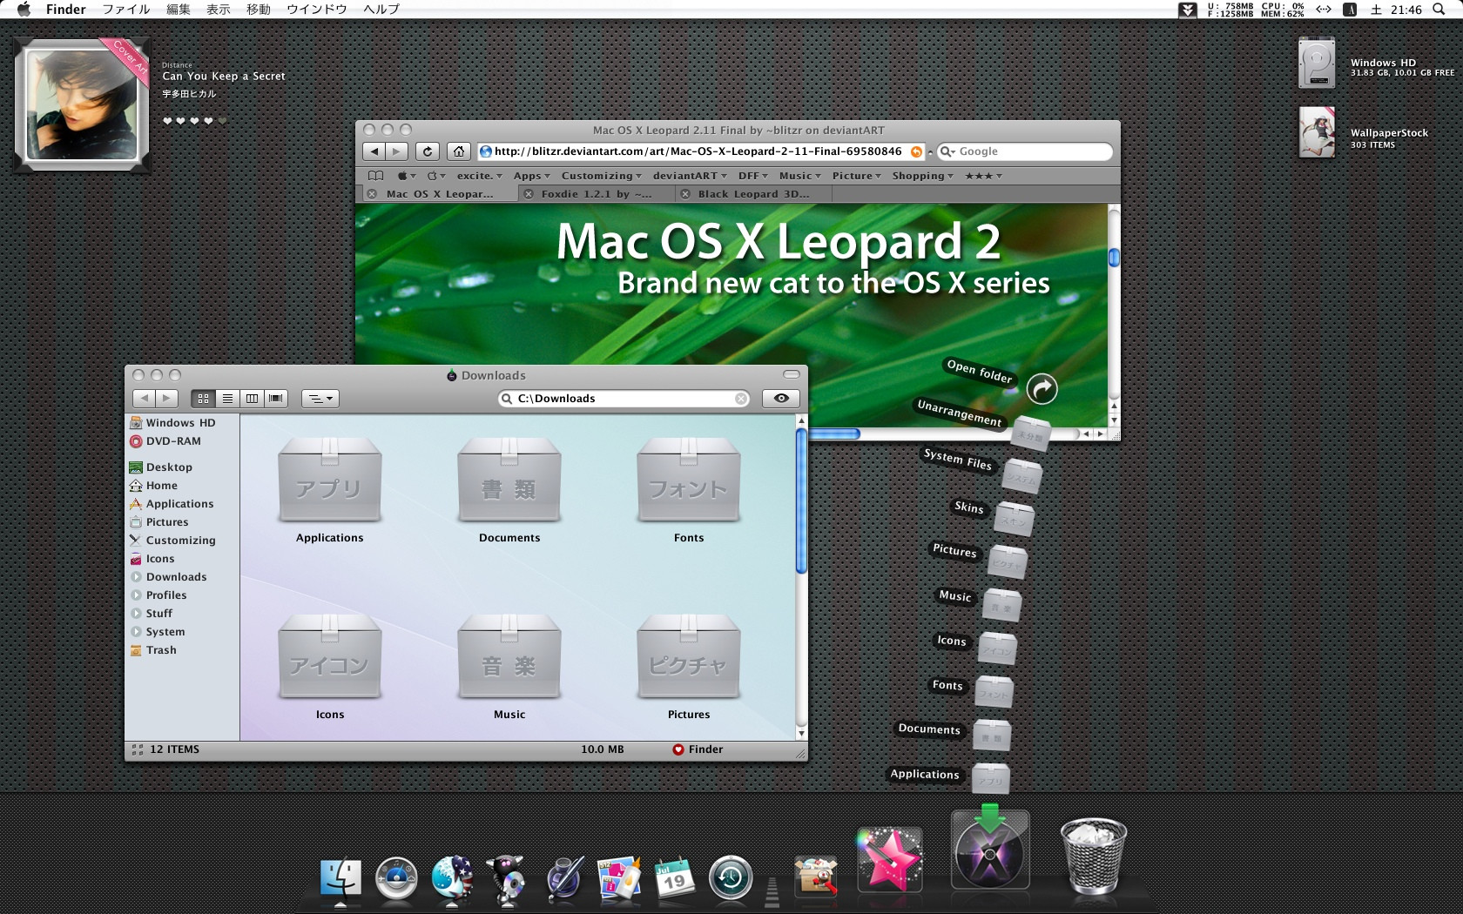Open the Pictures folder icon in Downloads window
The height and width of the screenshot is (914, 1463).
point(689,657)
